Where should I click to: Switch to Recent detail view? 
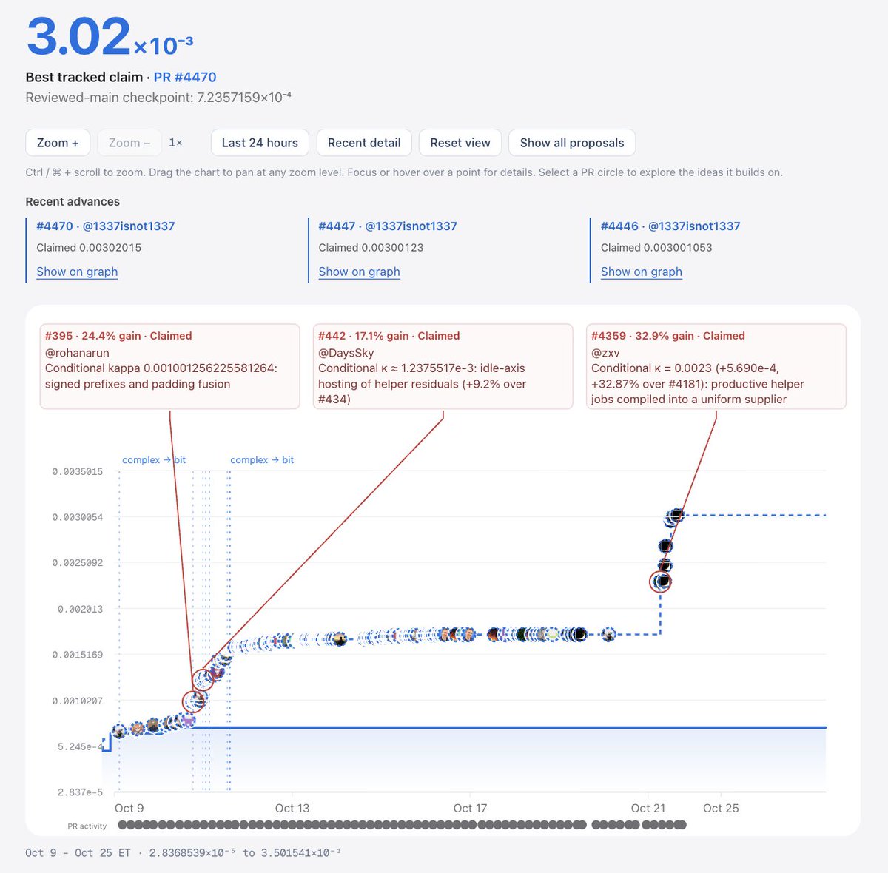pos(364,143)
